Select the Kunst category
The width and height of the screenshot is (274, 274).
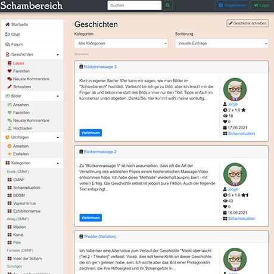[15, 235]
